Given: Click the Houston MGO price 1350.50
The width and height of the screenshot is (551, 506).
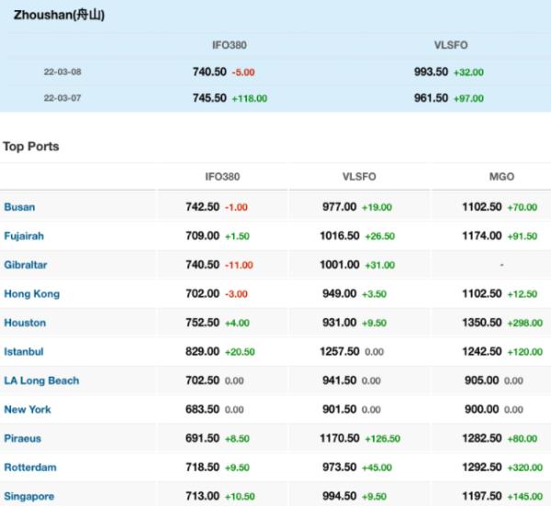Looking at the screenshot, I should (482, 323).
